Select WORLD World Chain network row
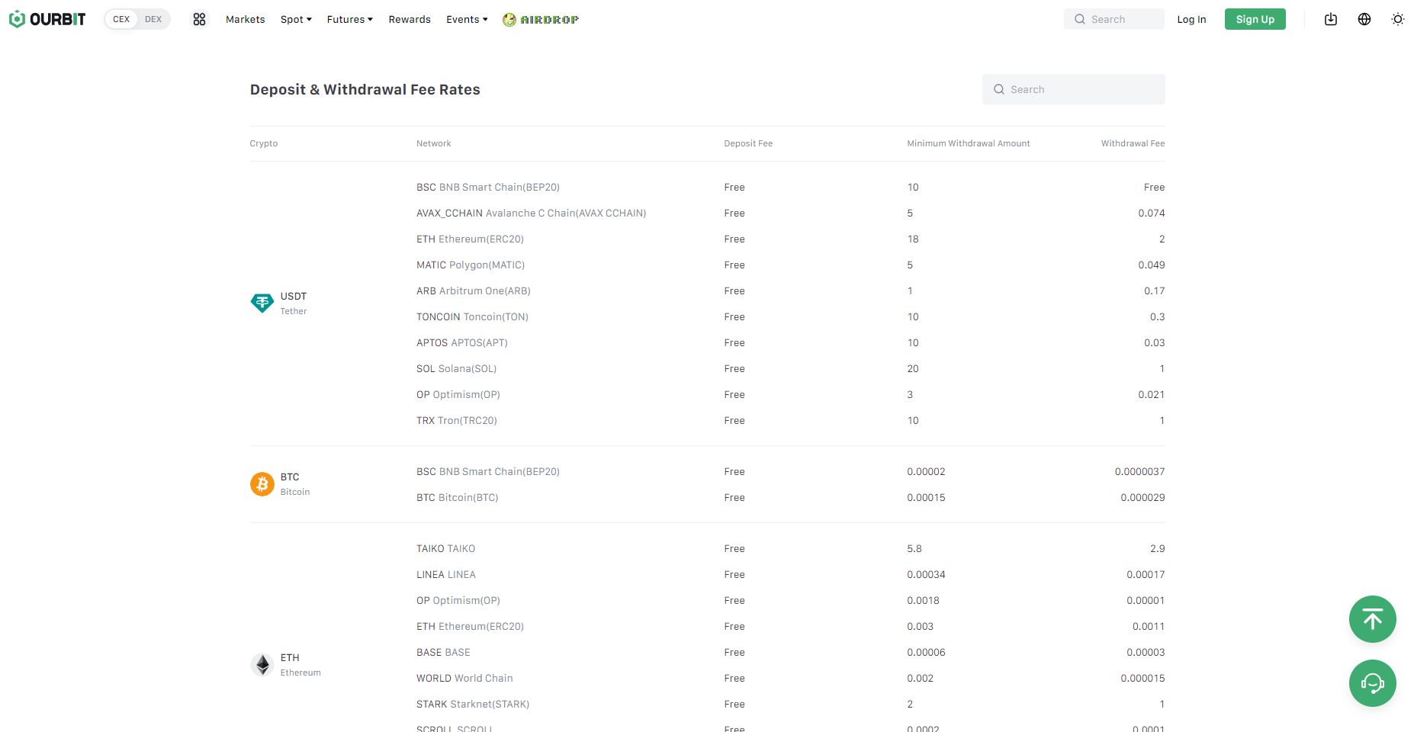1414x732 pixels. click(x=464, y=678)
